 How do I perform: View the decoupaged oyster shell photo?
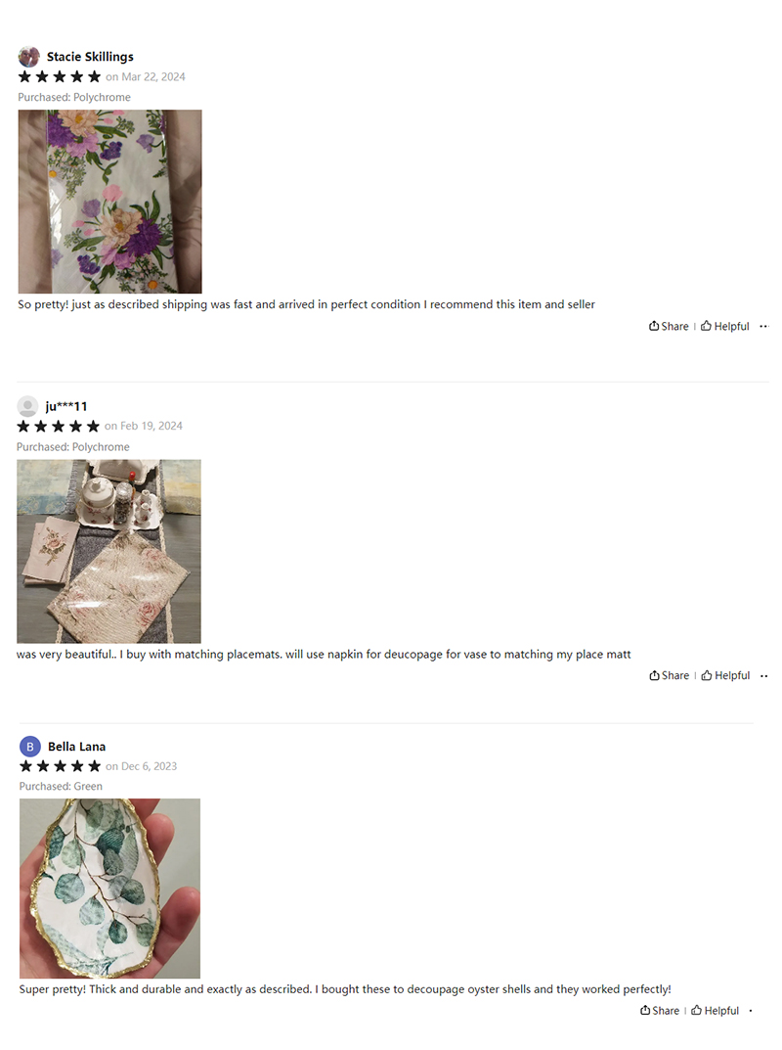tap(109, 889)
